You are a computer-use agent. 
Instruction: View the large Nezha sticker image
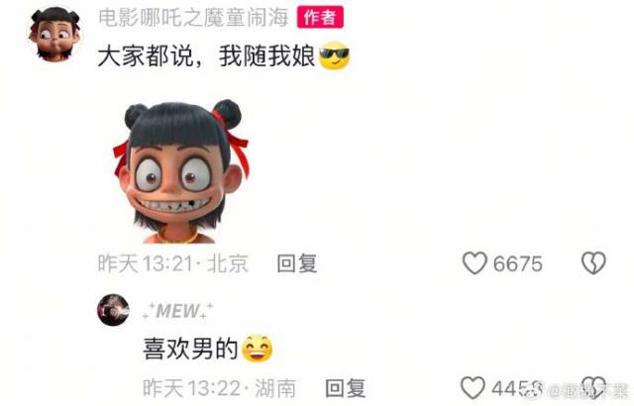coord(181,171)
